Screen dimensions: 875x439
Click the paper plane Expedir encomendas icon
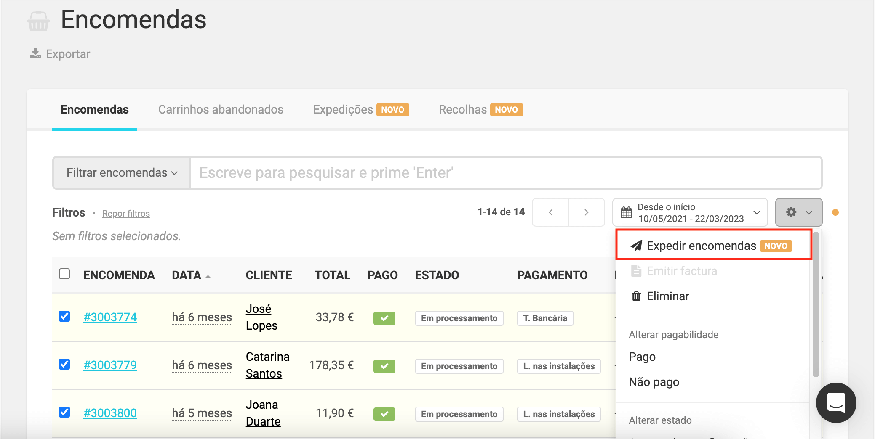[636, 246]
